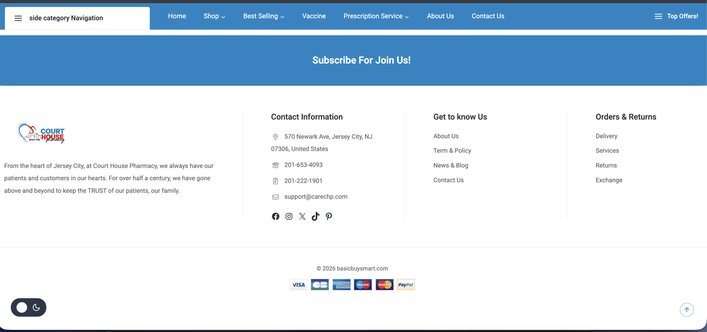The image size is (707, 332).
Task: Toggle the dark mode switch
Action: pyautogui.click(x=29, y=307)
